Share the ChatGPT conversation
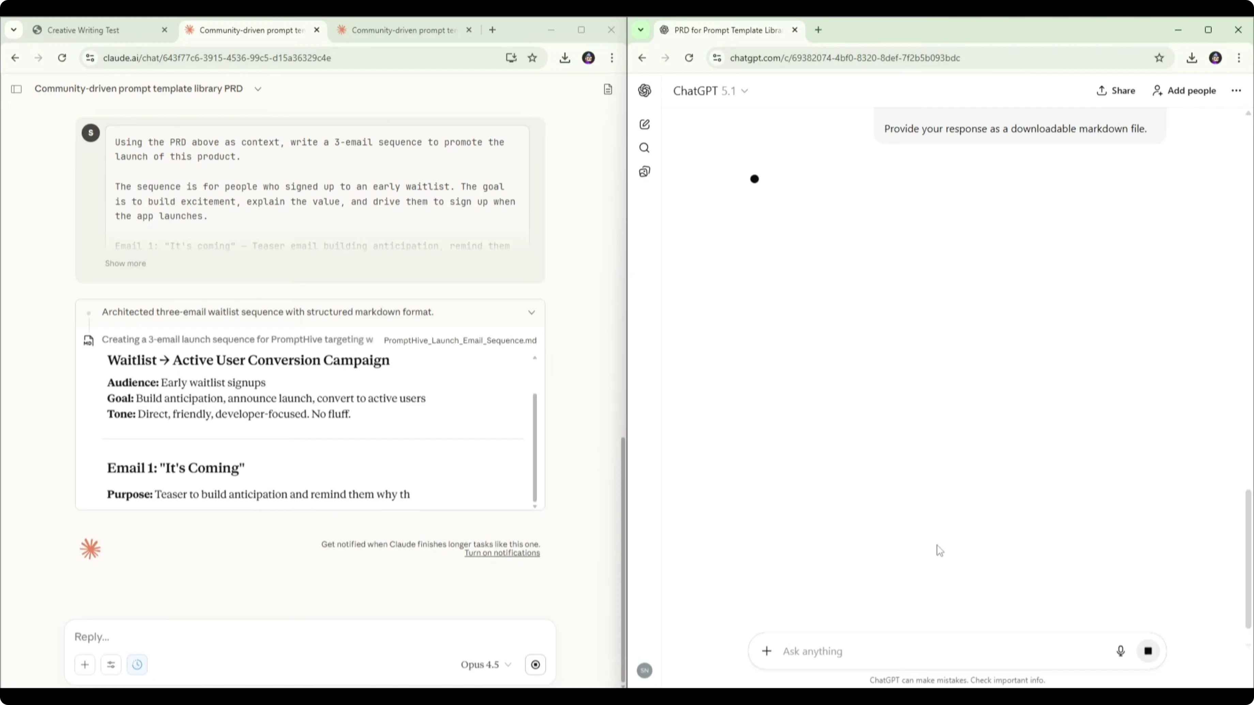The image size is (1254, 705). click(x=1116, y=91)
